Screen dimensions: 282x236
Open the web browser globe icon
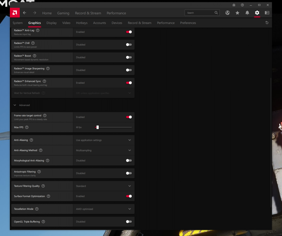pyautogui.click(x=228, y=13)
